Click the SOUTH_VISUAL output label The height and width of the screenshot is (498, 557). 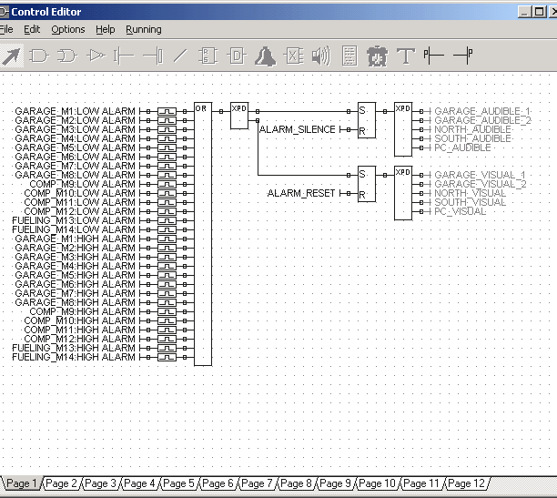(x=470, y=202)
